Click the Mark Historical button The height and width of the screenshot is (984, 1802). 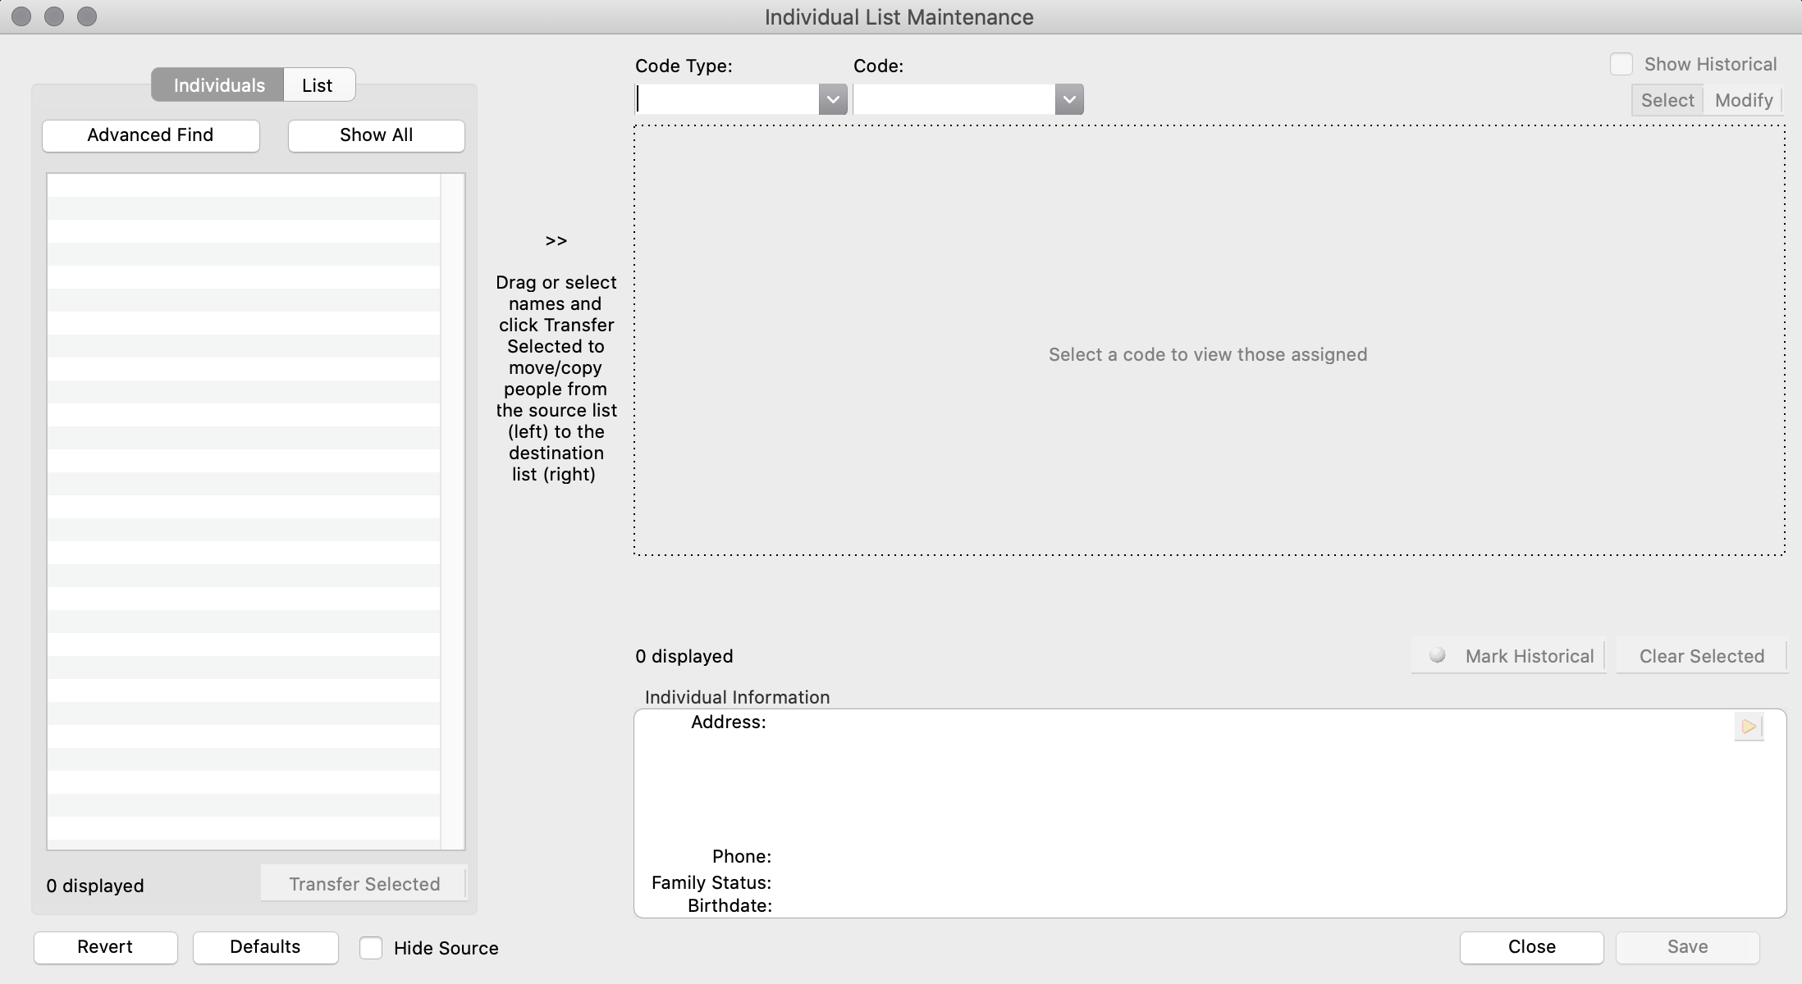[1508, 656]
